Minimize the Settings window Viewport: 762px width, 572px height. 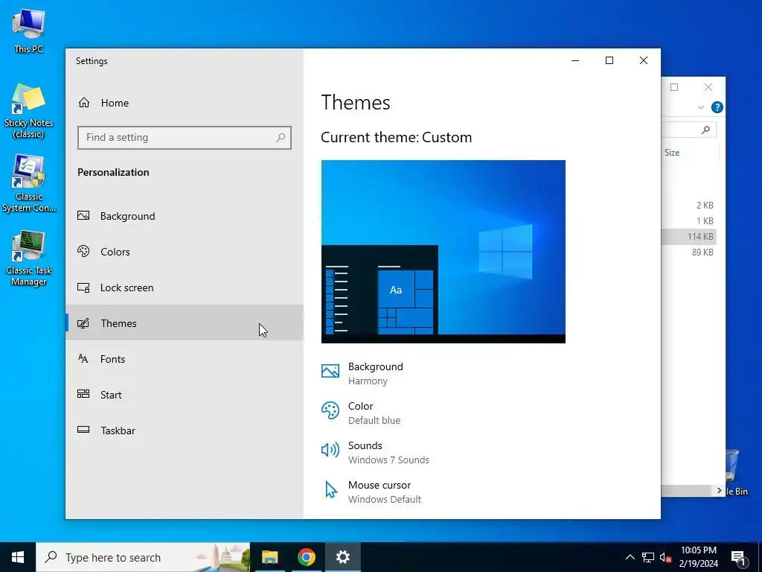point(575,60)
